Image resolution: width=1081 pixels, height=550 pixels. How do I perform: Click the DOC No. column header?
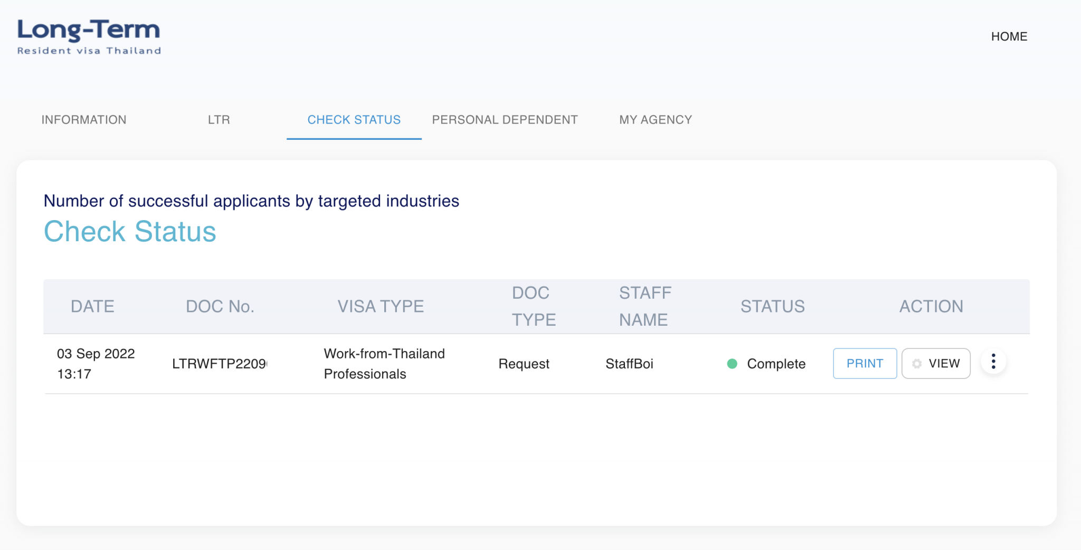point(220,307)
